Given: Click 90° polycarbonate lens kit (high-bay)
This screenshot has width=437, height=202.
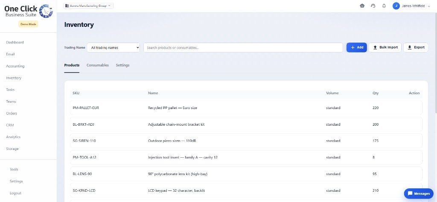Looking at the screenshot, I should [178, 174].
